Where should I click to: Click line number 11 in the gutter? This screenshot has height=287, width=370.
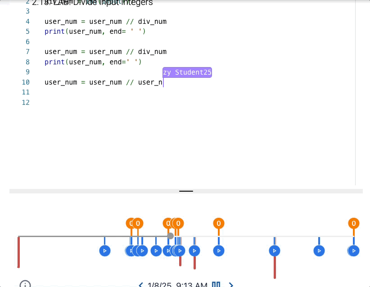tap(26, 92)
